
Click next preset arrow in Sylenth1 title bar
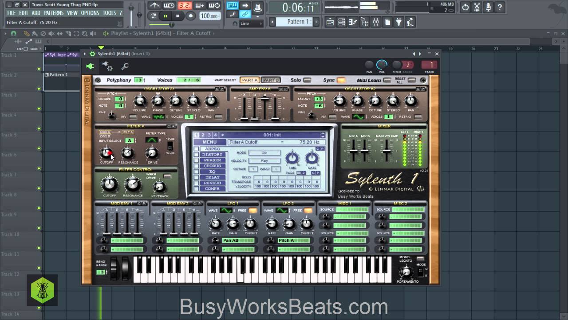[419, 54]
